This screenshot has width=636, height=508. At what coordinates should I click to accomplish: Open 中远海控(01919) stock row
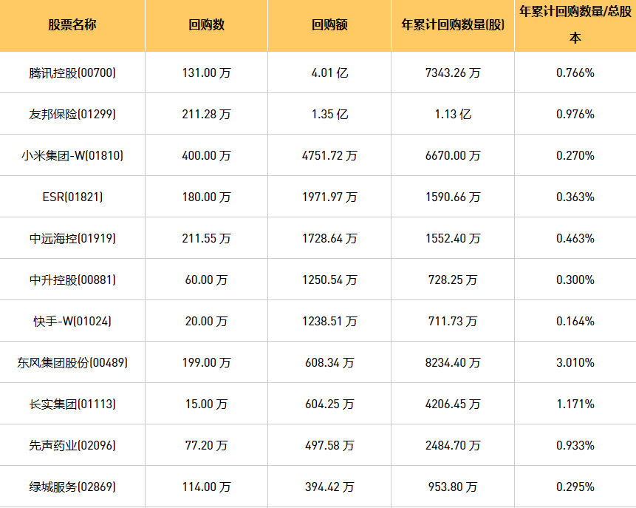tap(72, 238)
